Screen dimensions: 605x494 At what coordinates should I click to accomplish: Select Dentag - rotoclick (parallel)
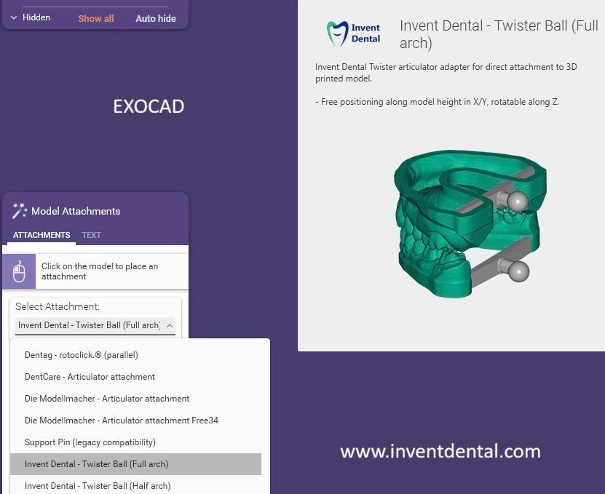(136, 355)
